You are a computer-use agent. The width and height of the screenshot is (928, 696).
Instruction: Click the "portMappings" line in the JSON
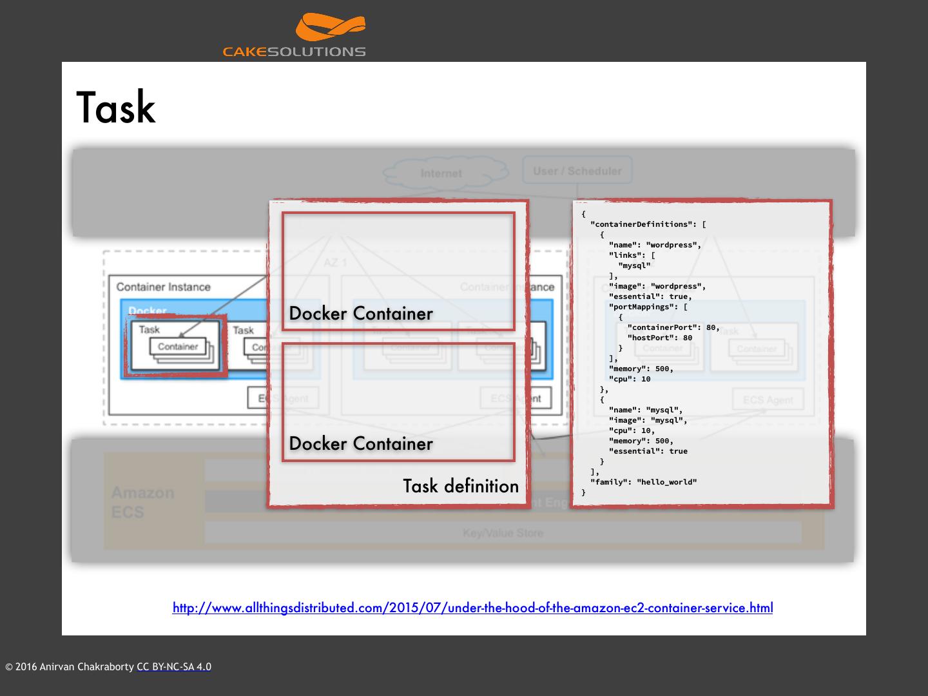(x=648, y=307)
